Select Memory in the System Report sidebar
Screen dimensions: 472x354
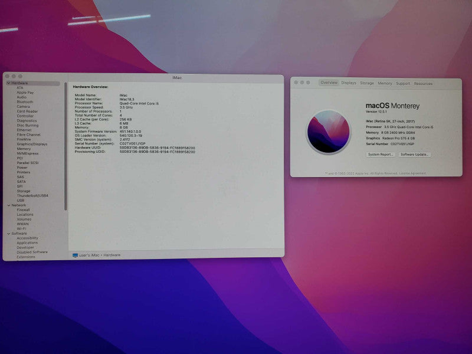tap(24, 149)
